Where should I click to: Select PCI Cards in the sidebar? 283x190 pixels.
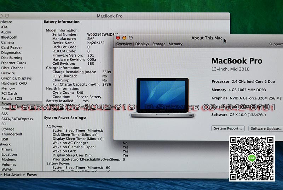9,93
